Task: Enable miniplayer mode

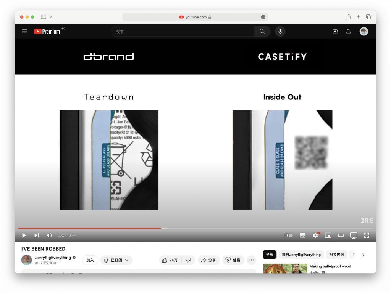Action: (328, 235)
